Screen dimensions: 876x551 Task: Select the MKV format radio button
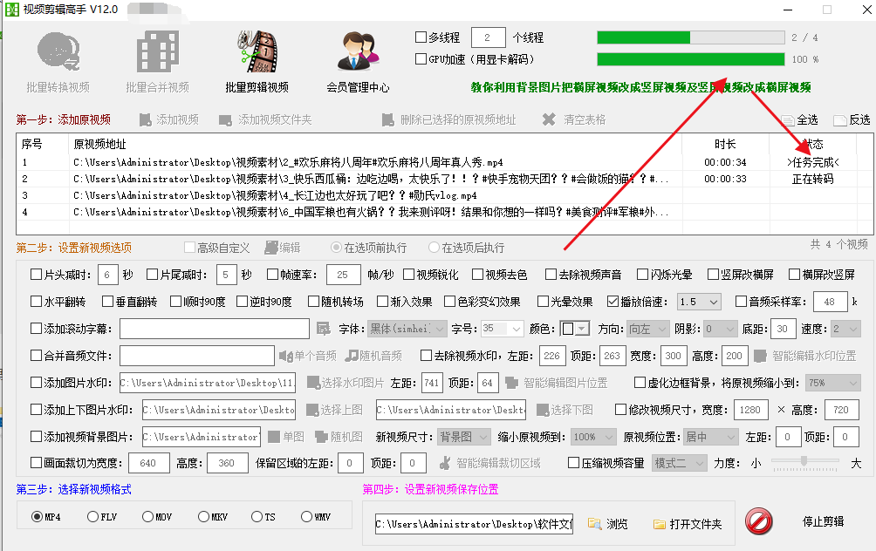pos(203,517)
